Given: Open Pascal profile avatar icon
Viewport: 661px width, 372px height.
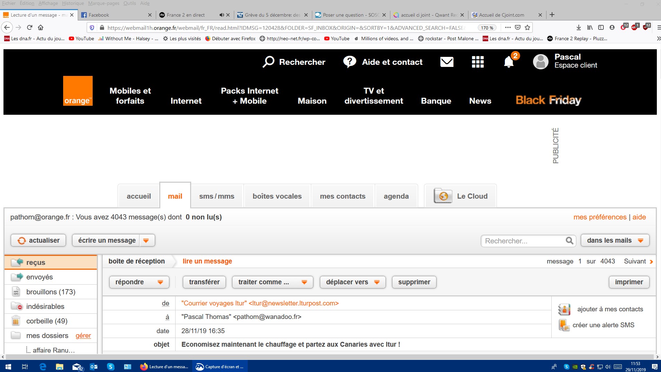Looking at the screenshot, I should 541,62.
